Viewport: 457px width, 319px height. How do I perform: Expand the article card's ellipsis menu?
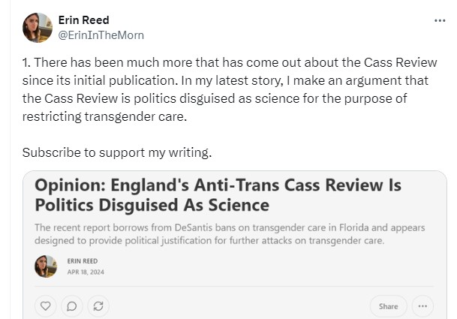tap(424, 305)
